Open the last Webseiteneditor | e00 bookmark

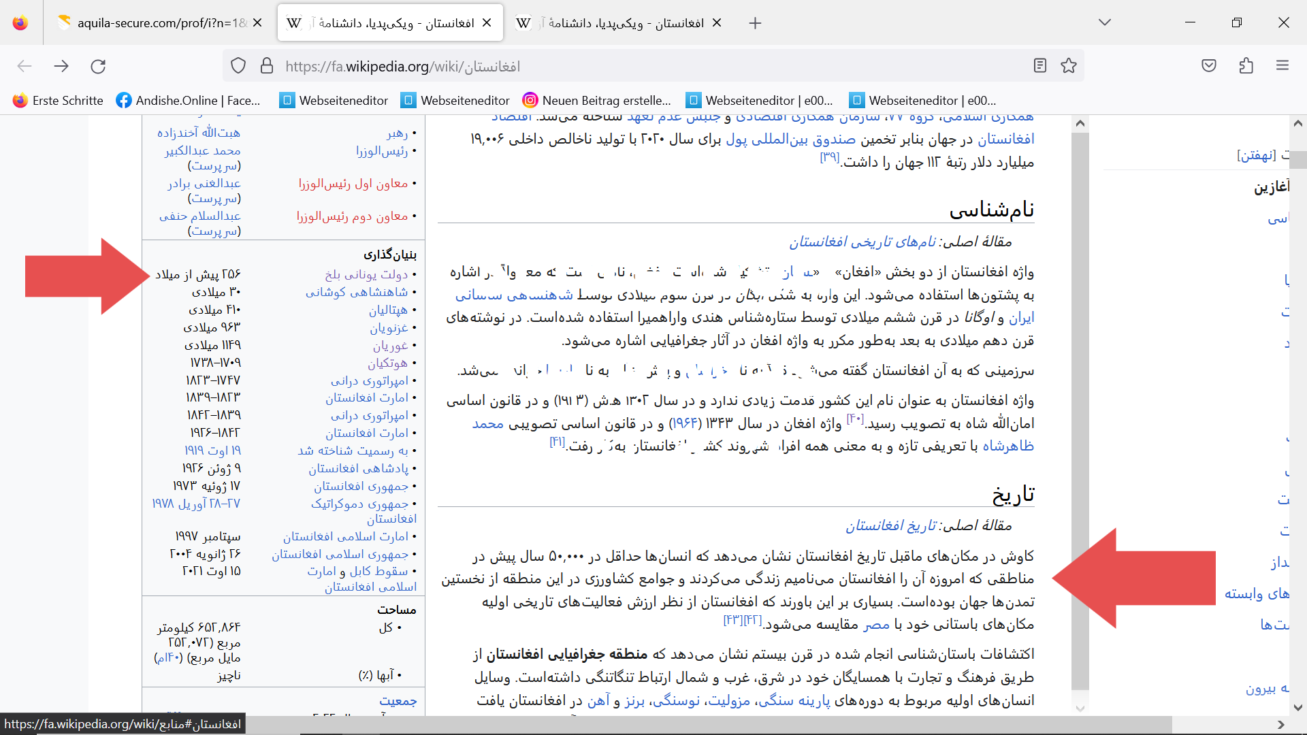923,101
